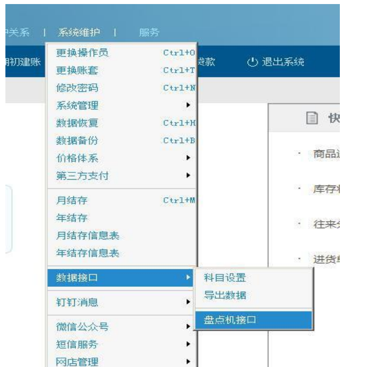
Task: Open 月结存信息表
Action: (88, 236)
